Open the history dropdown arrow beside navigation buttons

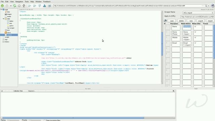click(x=11, y=6)
